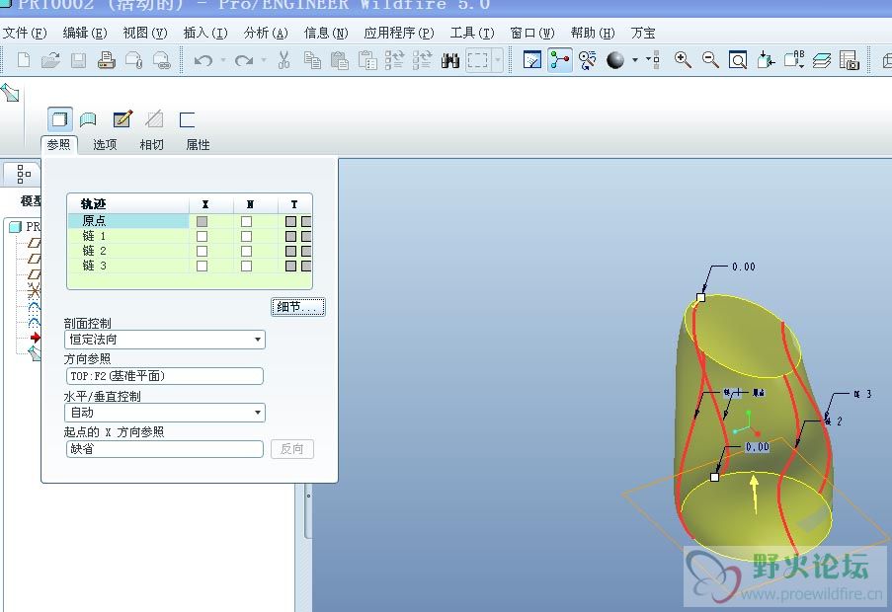Toggle X checkbox for 链 1
892x612 pixels.
pos(202,236)
